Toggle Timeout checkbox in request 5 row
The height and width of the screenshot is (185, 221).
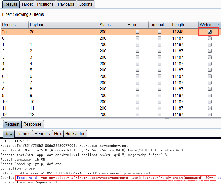coord(160,70)
